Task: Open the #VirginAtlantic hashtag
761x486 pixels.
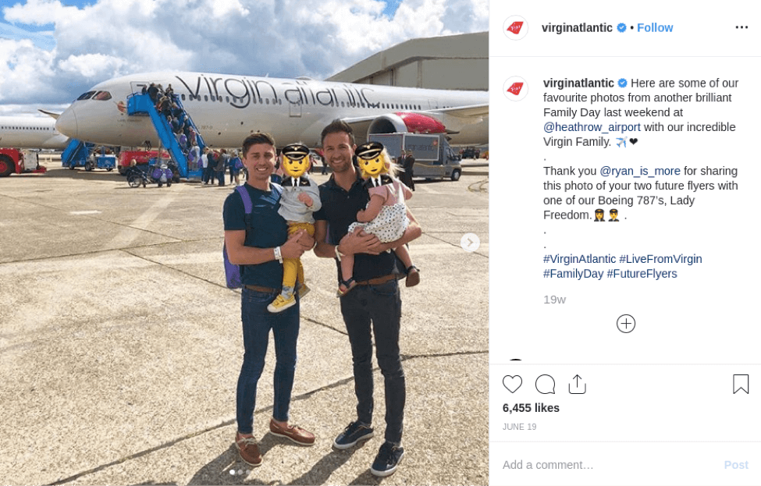Action: point(579,259)
